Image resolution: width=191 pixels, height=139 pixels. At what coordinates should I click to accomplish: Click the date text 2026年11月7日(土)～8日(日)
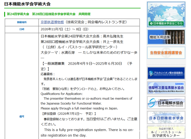(65, 29)
